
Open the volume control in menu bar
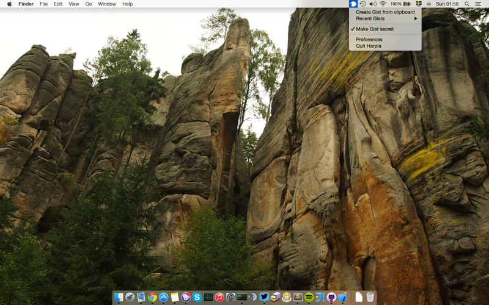coord(373,4)
